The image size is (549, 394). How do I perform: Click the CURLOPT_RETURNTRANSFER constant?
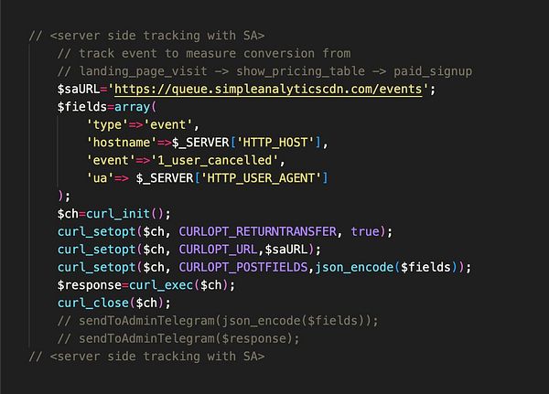[x=258, y=231]
